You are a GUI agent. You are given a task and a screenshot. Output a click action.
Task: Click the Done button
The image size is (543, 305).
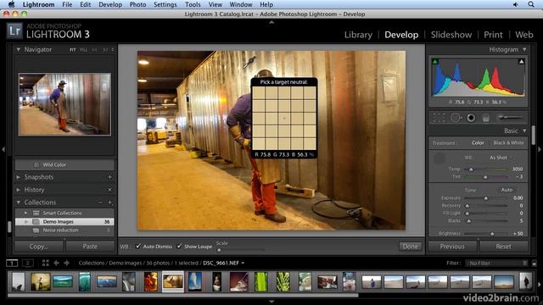pos(411,247)
